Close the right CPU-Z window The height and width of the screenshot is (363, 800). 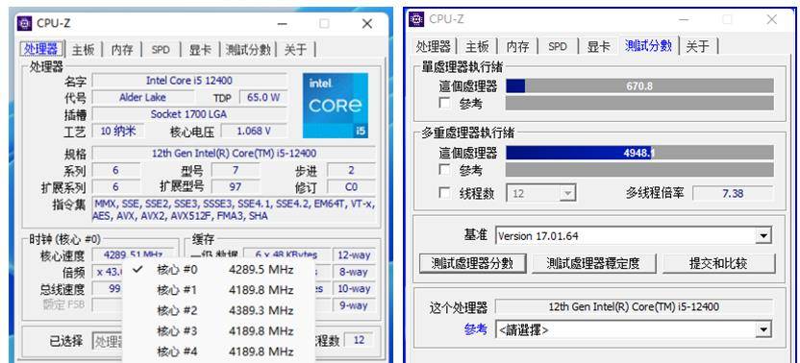coord(771,19)
